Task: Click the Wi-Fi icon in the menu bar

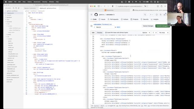Action: click(x=136, y=2)
